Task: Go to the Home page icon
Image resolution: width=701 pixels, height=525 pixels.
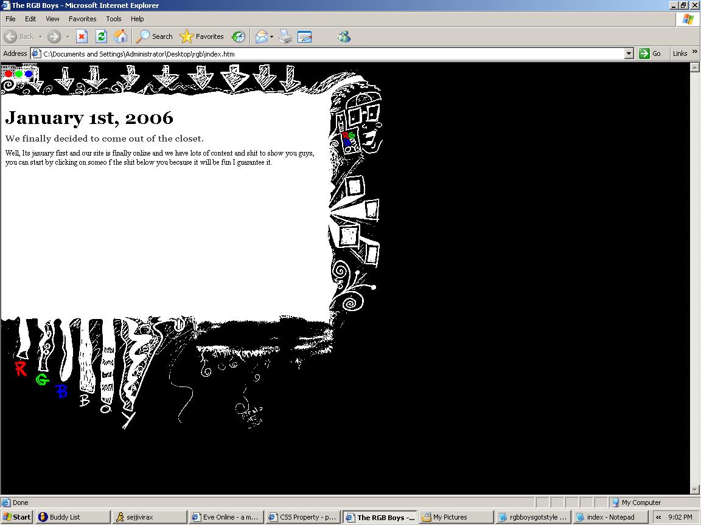Action: 120,36
